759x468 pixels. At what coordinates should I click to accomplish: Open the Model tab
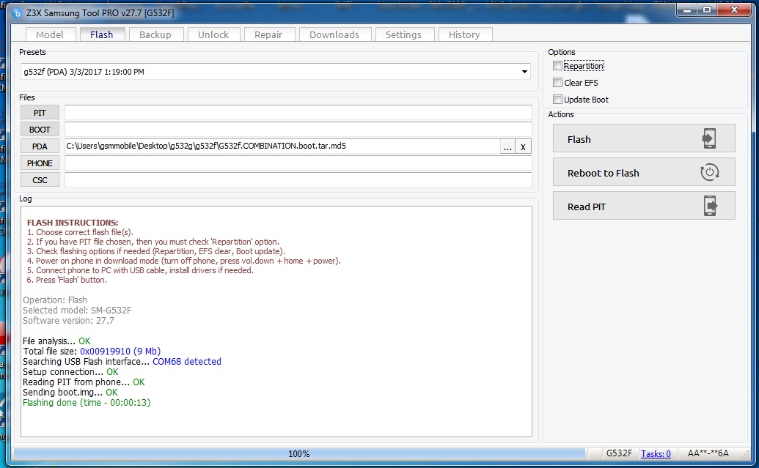[50, 35]
